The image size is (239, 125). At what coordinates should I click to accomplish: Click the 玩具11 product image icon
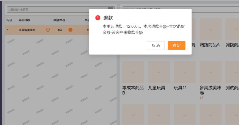tap(185, 72)
